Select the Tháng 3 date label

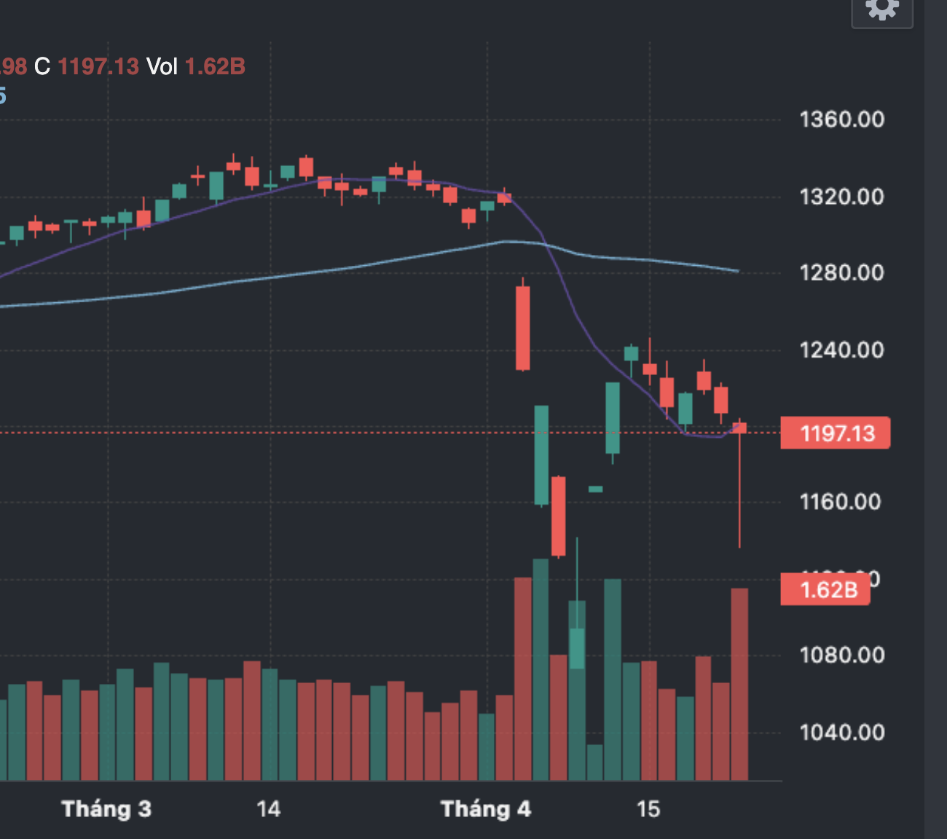click(x=106, y=809)
